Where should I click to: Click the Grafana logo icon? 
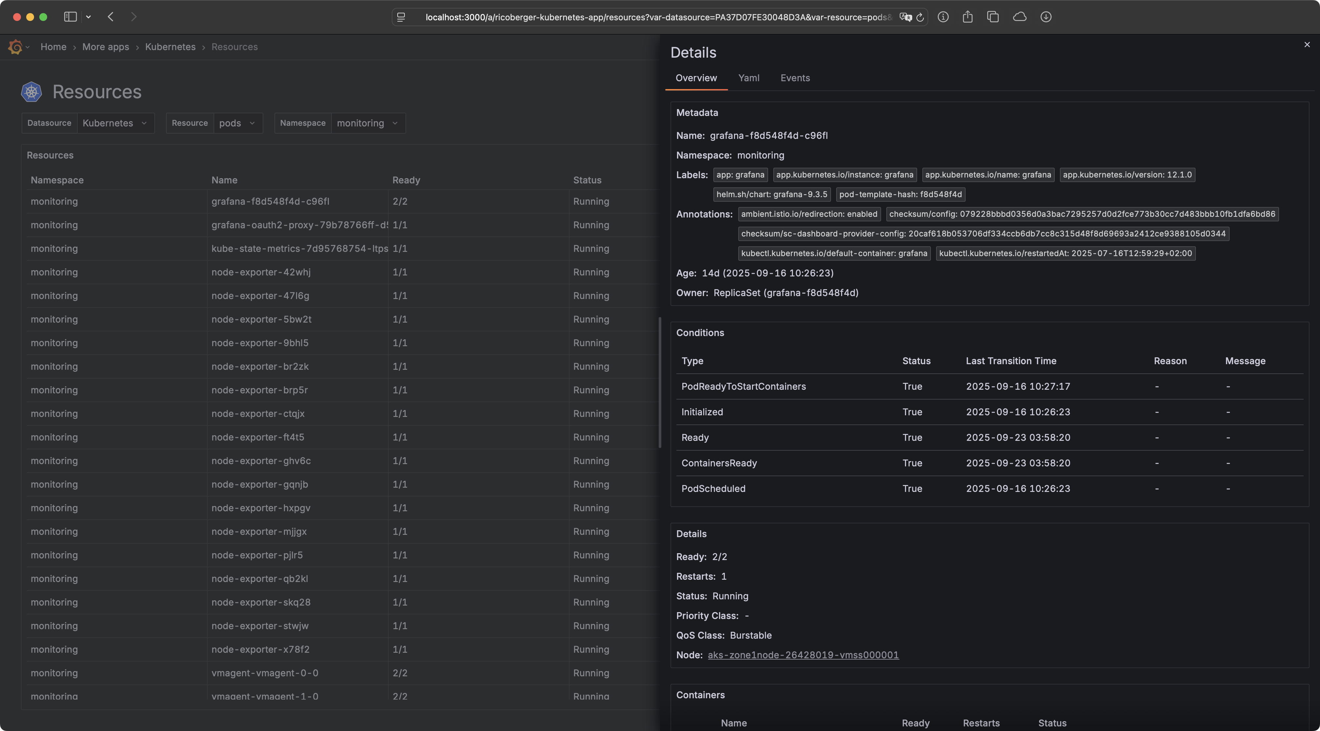coord(15,47)
